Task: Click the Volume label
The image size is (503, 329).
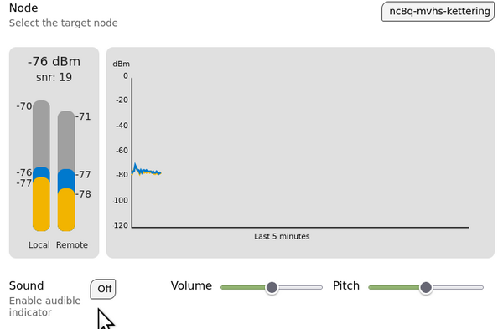Action: coord(191,285)
